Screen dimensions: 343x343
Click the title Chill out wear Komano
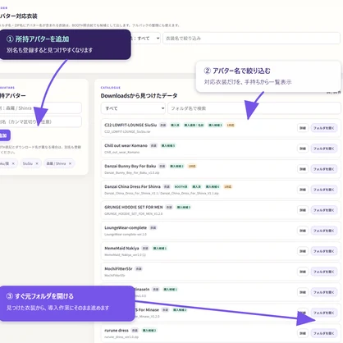(x=126, y=145)
